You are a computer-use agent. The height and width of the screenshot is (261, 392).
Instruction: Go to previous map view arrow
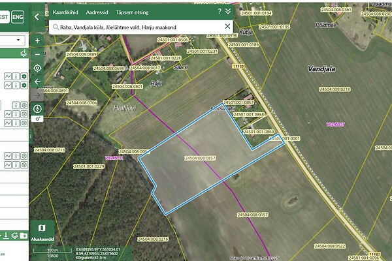click(37, 82)
